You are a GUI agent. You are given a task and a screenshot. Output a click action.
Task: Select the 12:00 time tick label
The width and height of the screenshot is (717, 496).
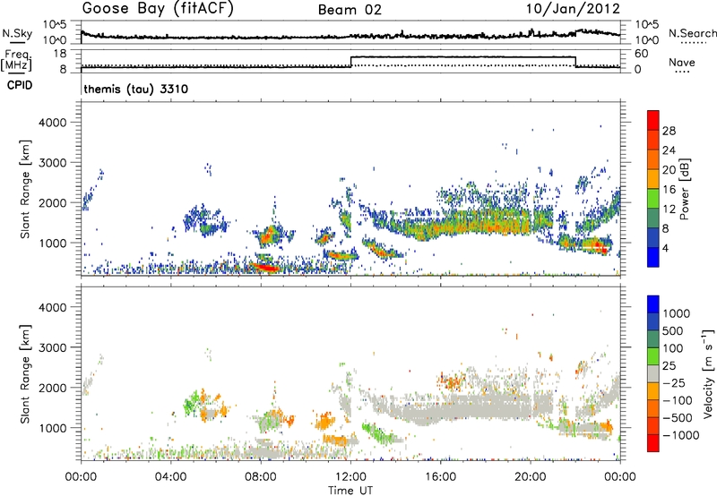click(350, 477)
